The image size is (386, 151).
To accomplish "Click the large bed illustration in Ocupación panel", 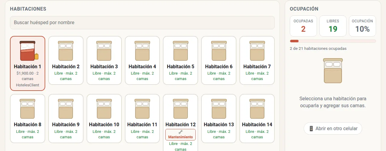I will tap(333, 71).
